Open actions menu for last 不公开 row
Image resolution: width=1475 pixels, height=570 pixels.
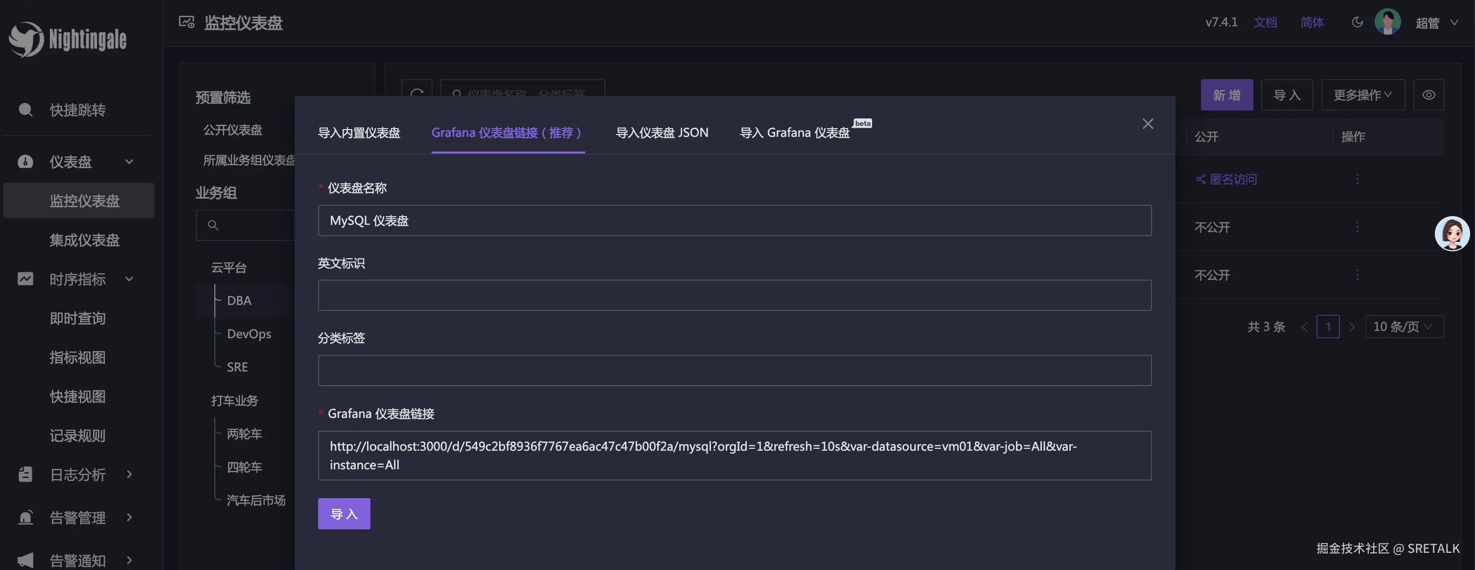1357,275
